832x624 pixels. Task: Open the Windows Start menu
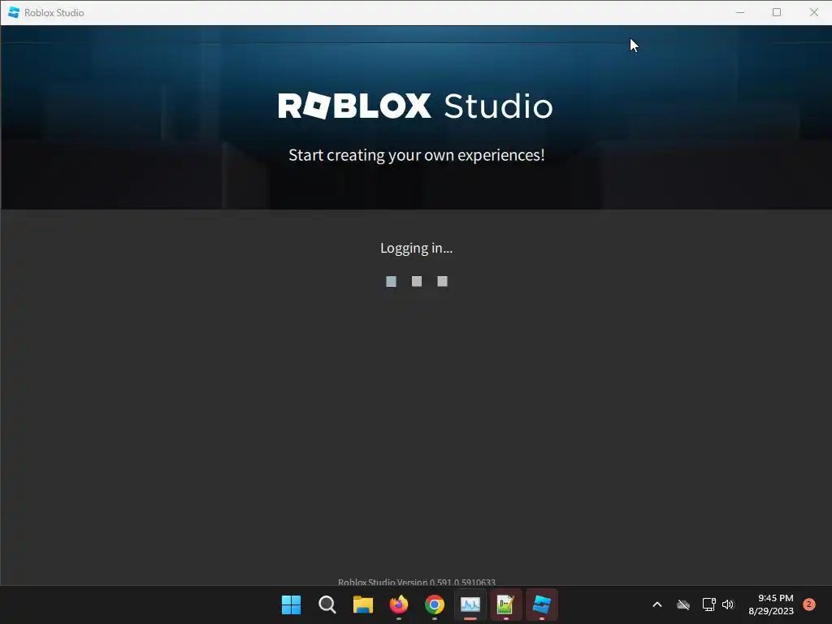[x=291, y=604]
